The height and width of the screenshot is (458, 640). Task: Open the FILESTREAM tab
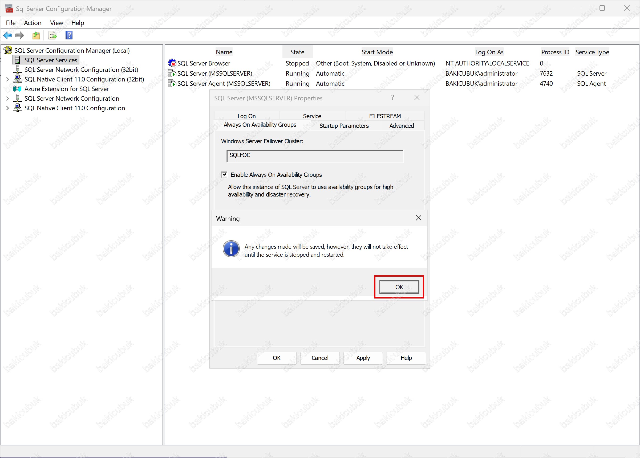click(x=385, y=116)
